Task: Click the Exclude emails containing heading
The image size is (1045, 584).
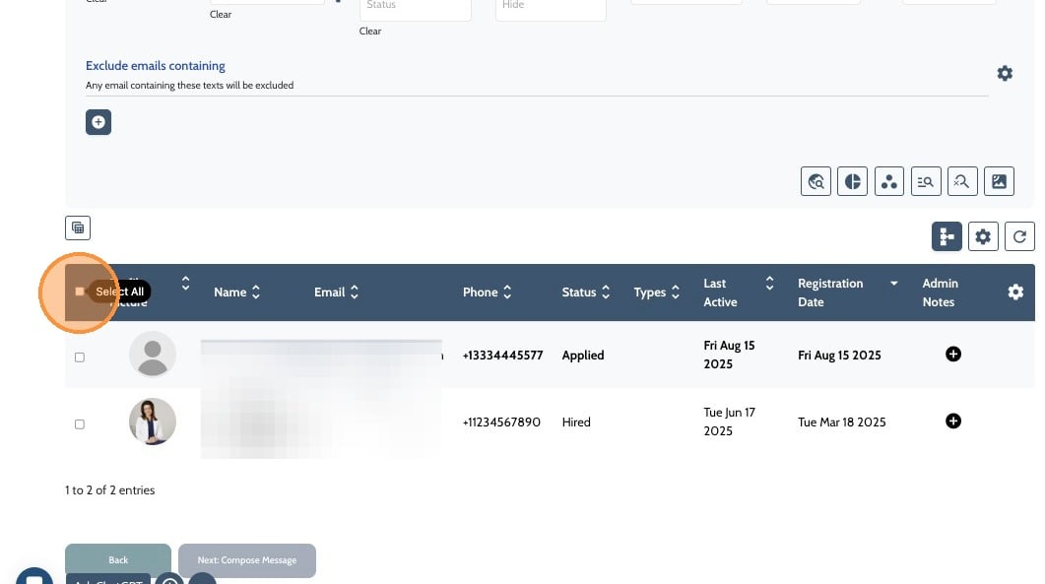Action: [156, 65]
